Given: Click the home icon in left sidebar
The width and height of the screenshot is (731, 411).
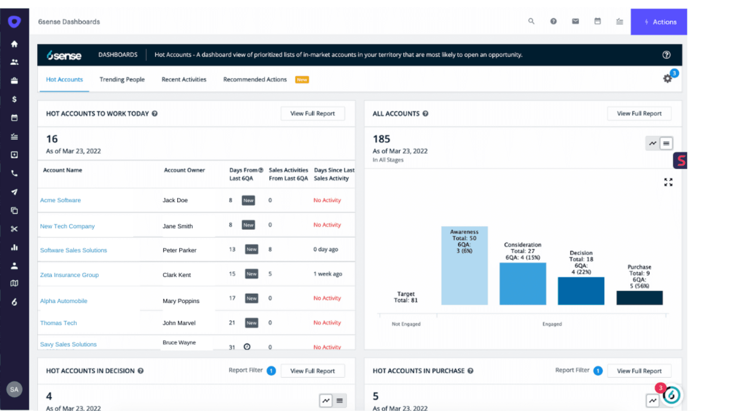Looking at the screenshot, I should 14,44.
